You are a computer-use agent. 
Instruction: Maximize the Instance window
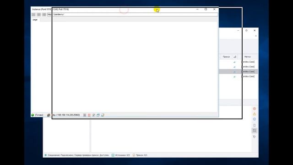tap(206, 9)
